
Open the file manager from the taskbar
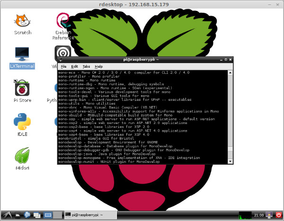[18, 215]
